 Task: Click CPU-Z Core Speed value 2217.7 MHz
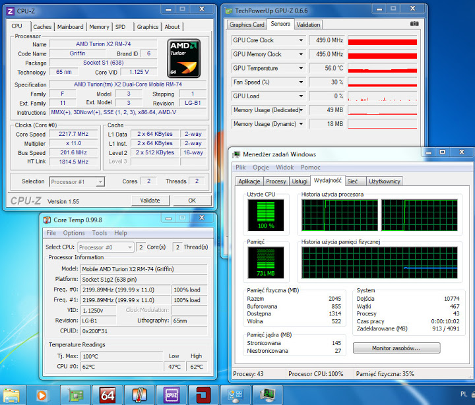coord(74,134)
